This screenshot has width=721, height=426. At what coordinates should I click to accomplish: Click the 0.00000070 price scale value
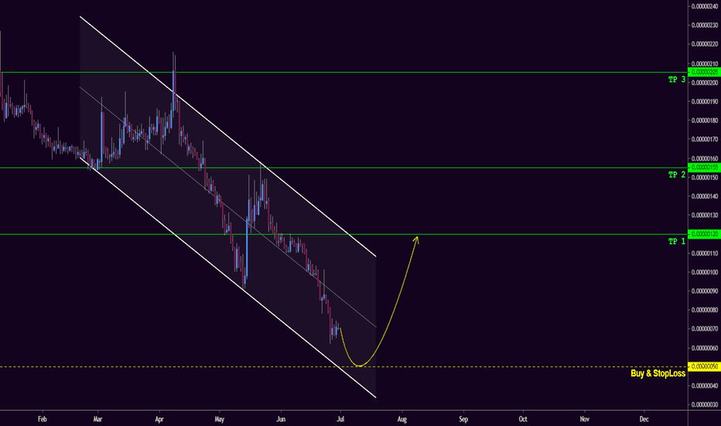[x=705, y=329]
